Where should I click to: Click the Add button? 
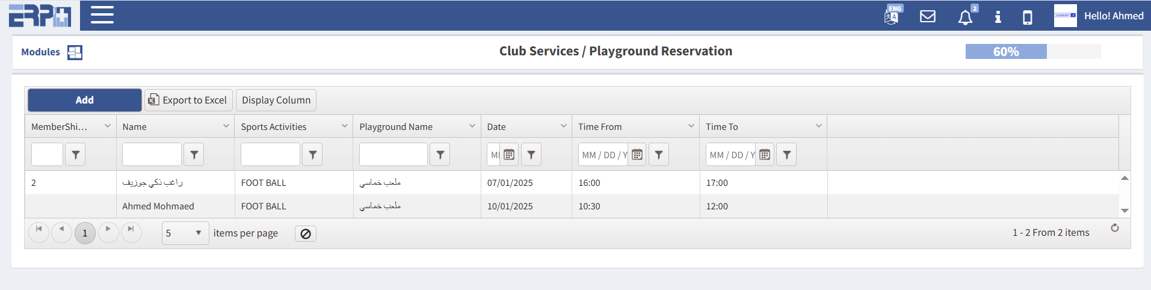point(85,100)
